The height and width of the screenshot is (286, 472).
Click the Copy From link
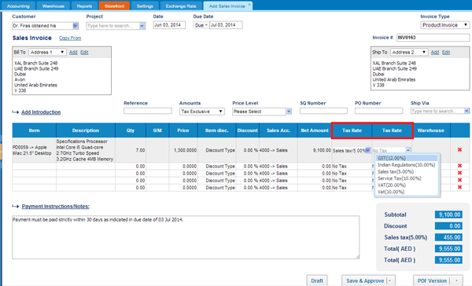[70, 38]
